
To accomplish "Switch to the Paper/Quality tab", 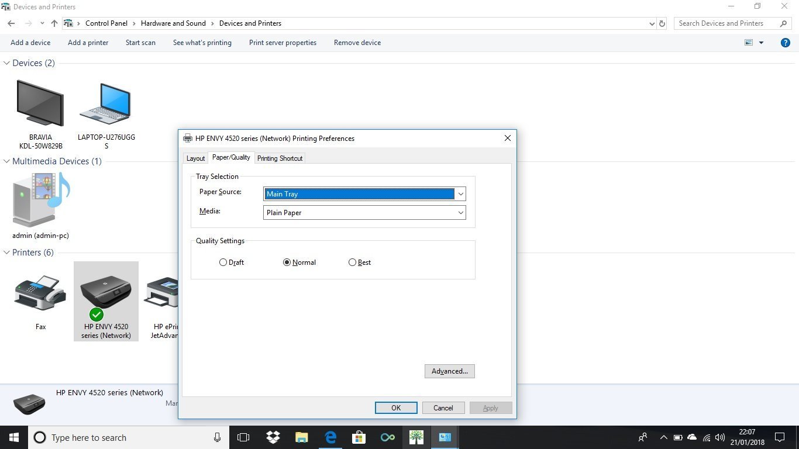I will (x=231, y=157).
